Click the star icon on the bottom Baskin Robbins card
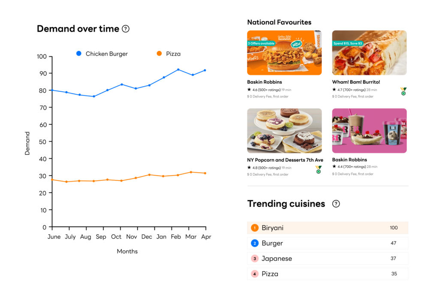Viewport: 439px width, 293px height. click(334, 167)
